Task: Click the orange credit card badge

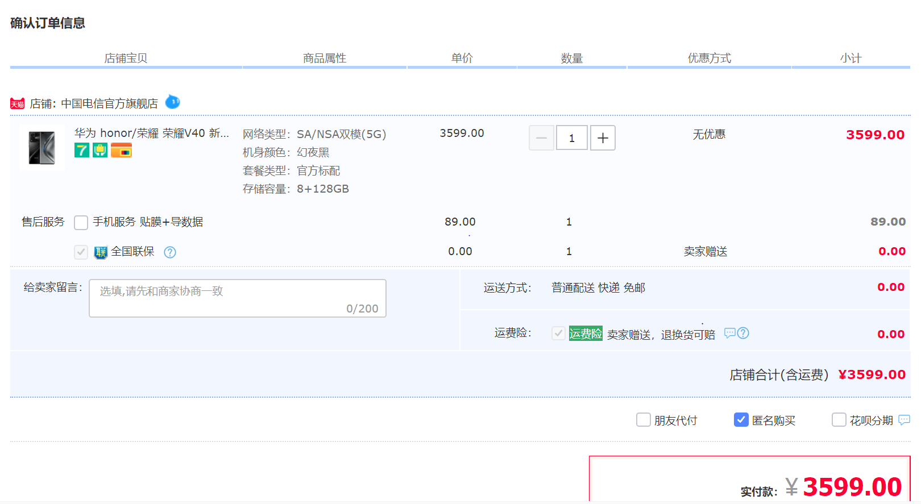Action: click(x=121, y=150)
